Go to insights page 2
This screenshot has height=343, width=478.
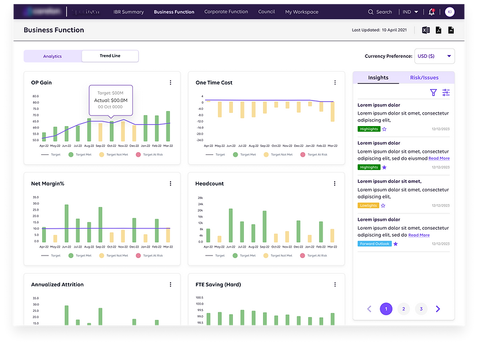coord(403,309)
